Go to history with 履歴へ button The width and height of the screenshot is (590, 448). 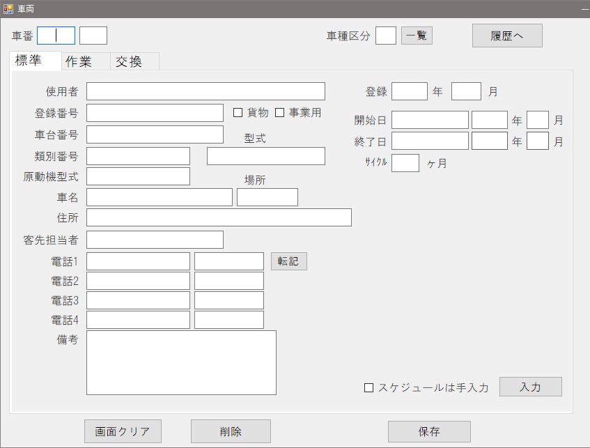[x=506, y=36]
